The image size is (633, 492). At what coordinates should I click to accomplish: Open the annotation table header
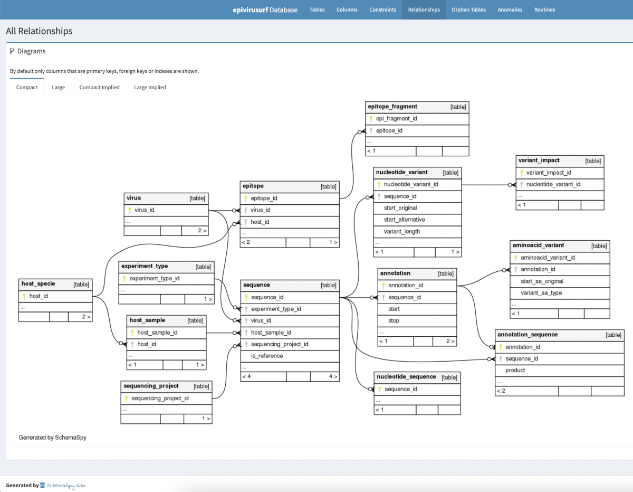(x=417, y=273)
